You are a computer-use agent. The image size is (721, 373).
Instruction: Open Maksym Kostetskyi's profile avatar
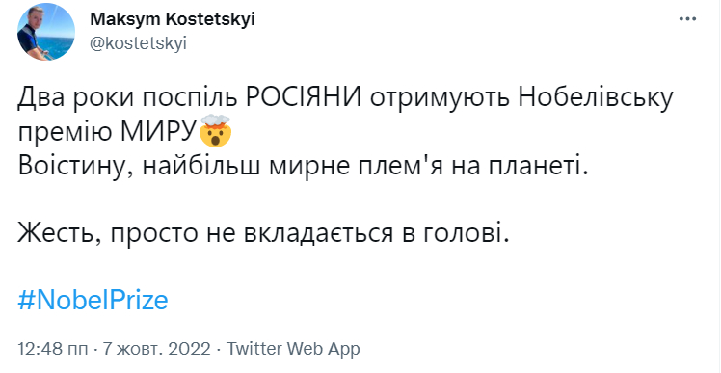click(46, 32)
